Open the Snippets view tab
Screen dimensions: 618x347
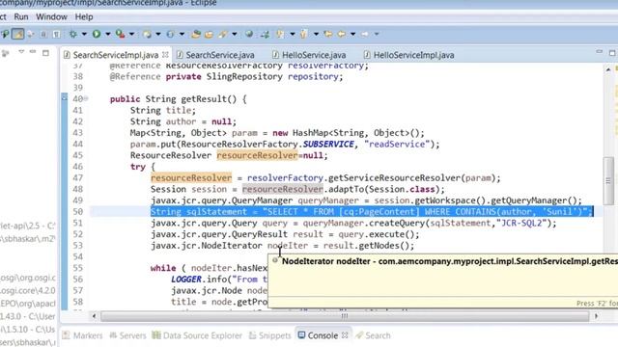(x=270, y=335)
